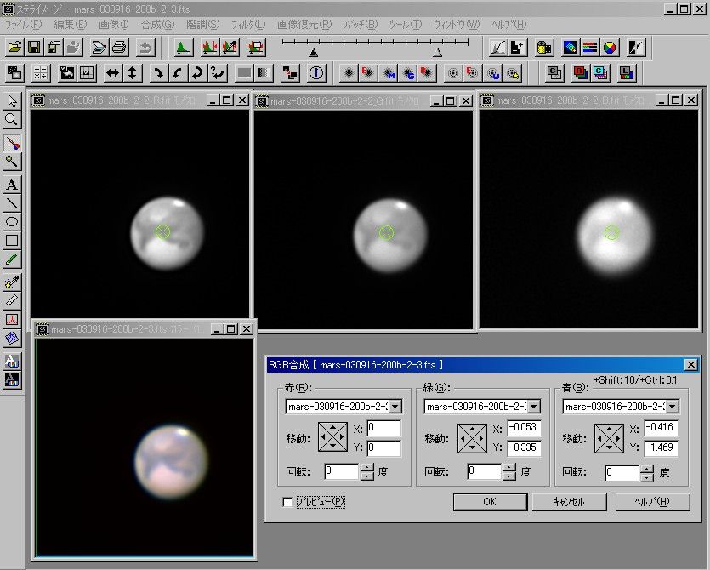Expand the 緑(G) channel image dropdown
Screen dimensions: 710x570
(x=533, y=407)
